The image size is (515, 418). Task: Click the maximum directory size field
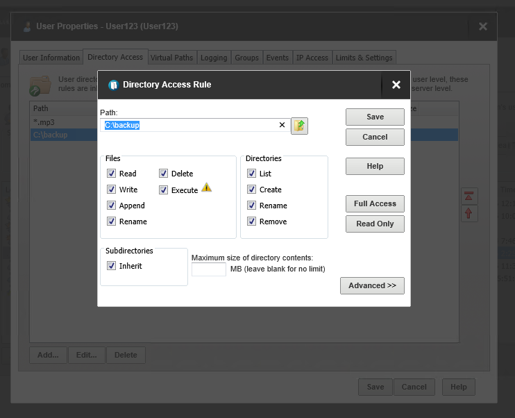point(208,269)
